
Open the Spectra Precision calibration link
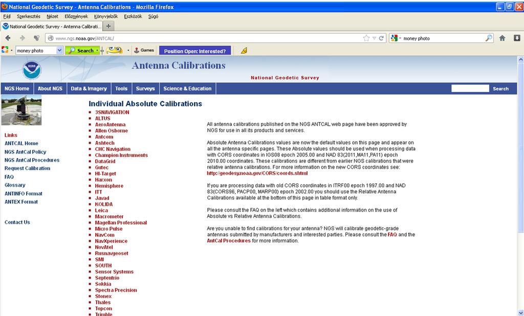point(116,290)
